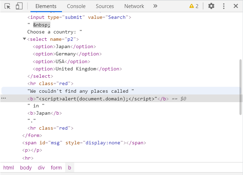Switch to the Sources tab
243x175 pixels.
pos(105,6)
